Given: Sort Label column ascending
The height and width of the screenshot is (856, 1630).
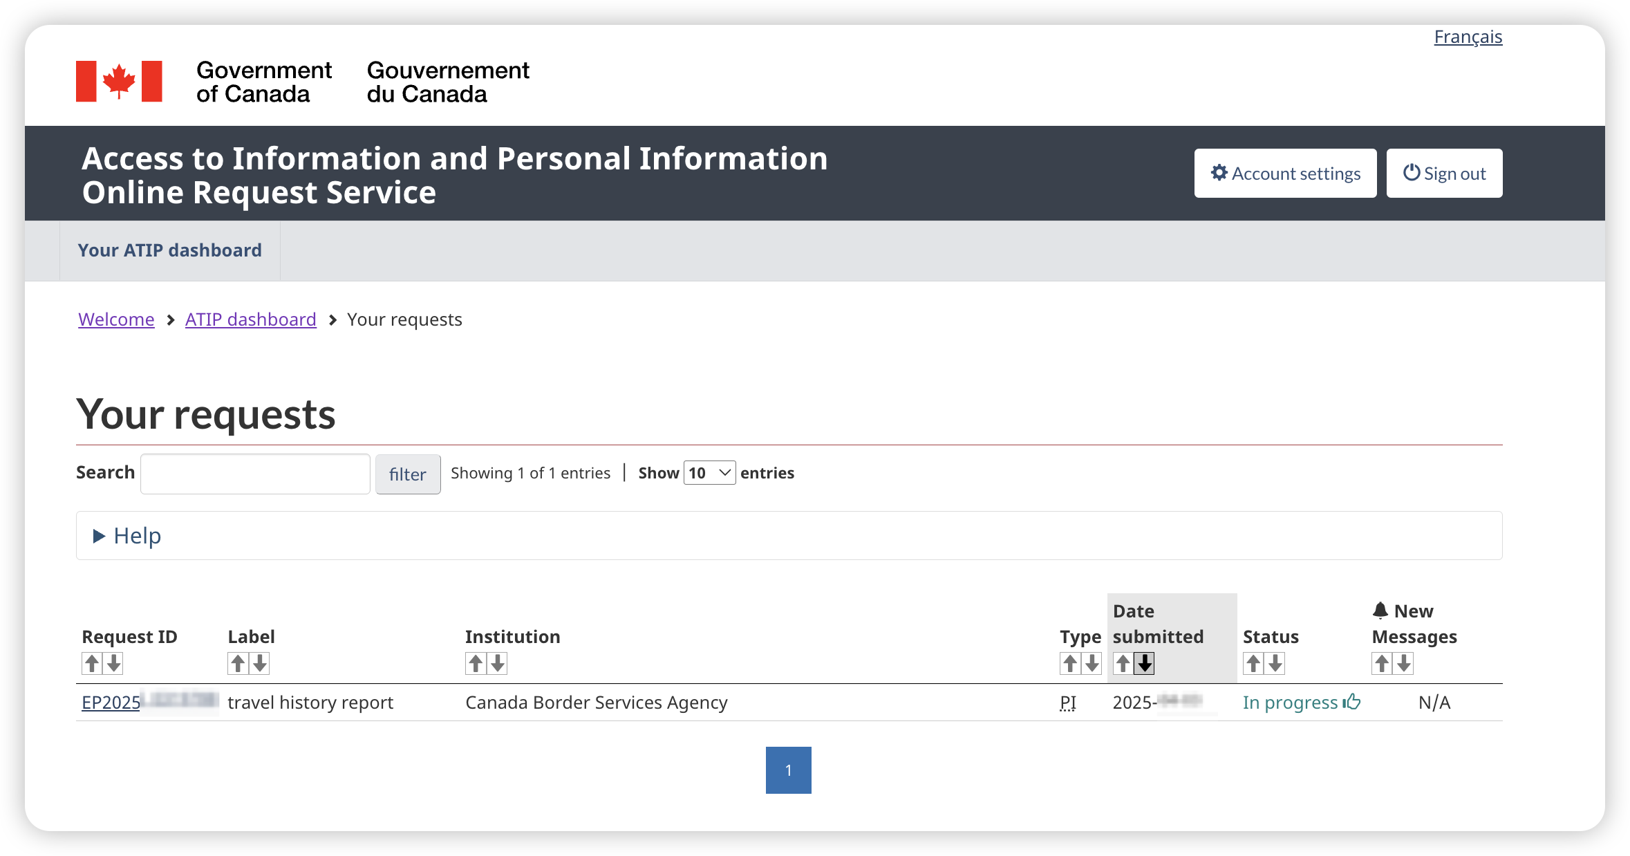Looking at the screenshot, I should 238,663.
